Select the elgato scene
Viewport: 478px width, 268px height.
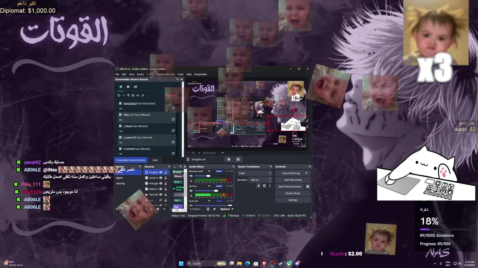coord(128,178)
